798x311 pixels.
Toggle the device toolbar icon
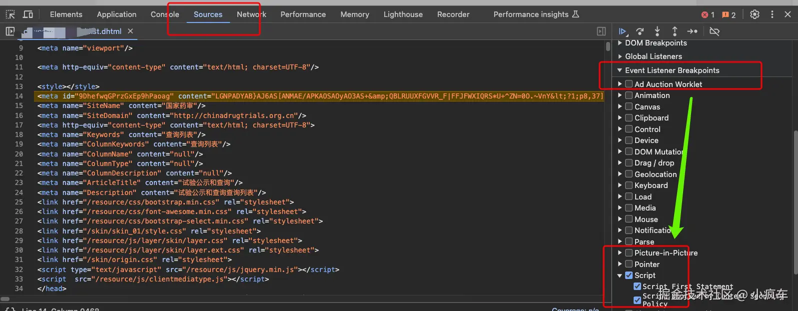click(x=28, y=14)
